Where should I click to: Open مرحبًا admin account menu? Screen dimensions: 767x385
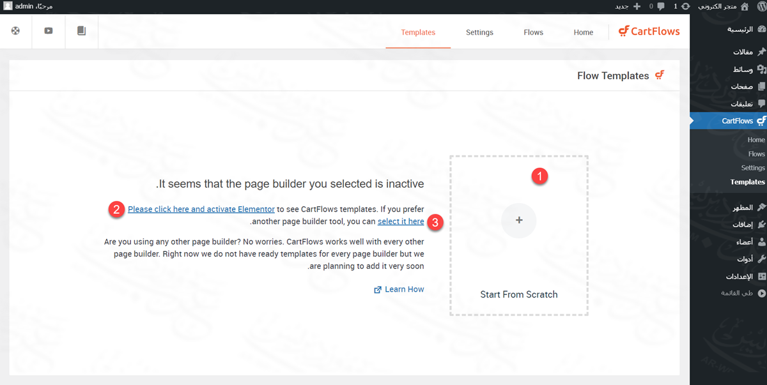pyautogui.click(x=27, y=6)
